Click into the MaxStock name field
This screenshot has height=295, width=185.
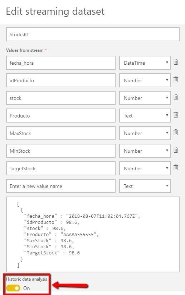point(61,133)
